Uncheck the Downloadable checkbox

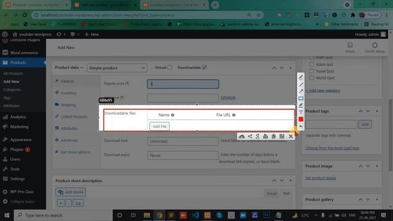(204, 68)
